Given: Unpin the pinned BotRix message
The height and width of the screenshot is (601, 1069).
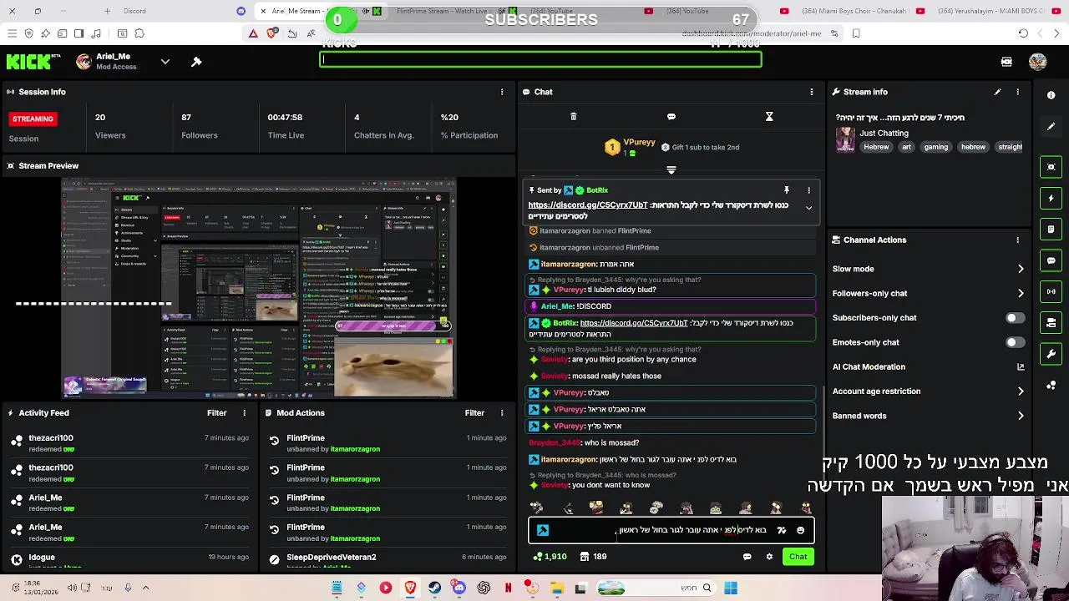Looking at the screenshot, I should 786,190.
